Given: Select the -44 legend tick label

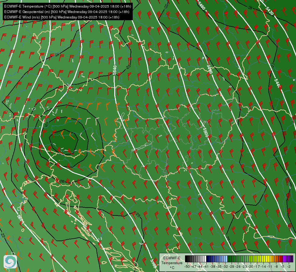Looking at the screenshot, I should [200, 267].
